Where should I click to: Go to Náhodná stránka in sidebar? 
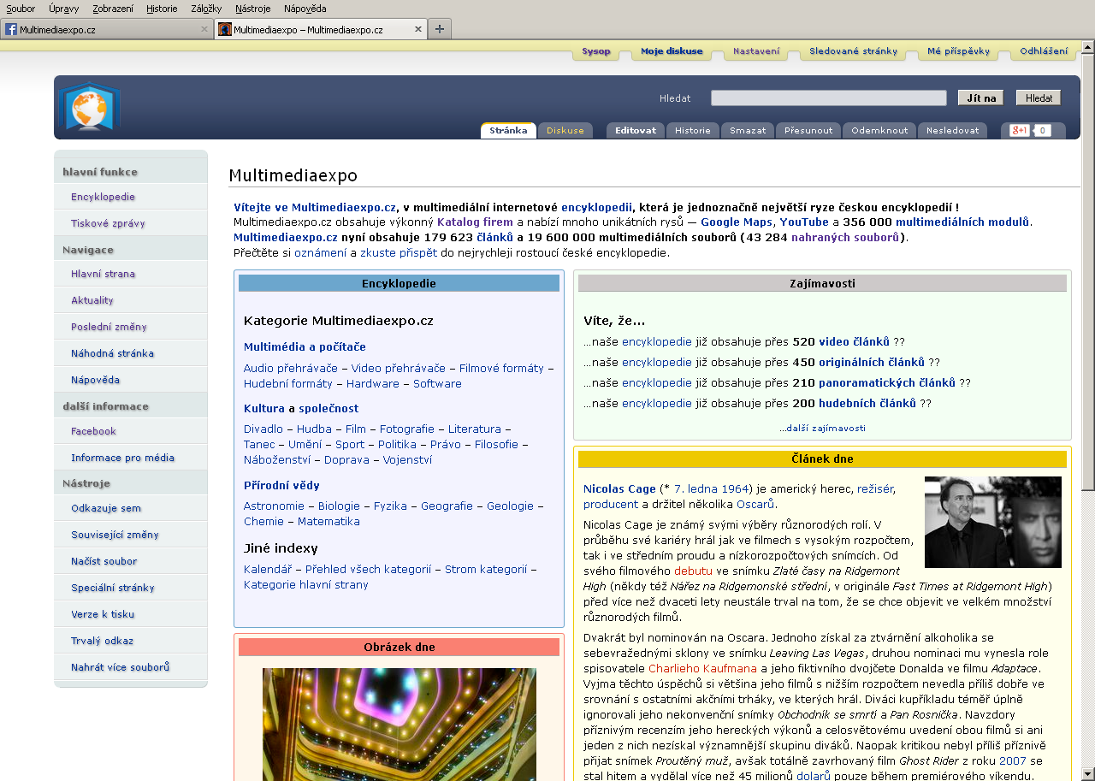(112, 353)
